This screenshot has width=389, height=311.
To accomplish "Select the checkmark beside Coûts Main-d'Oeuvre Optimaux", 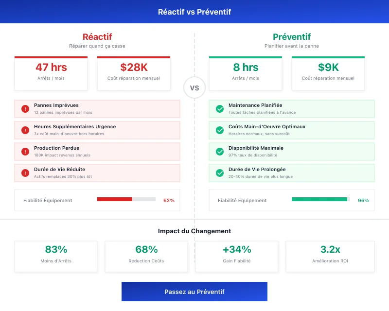I will coord(219,130).
